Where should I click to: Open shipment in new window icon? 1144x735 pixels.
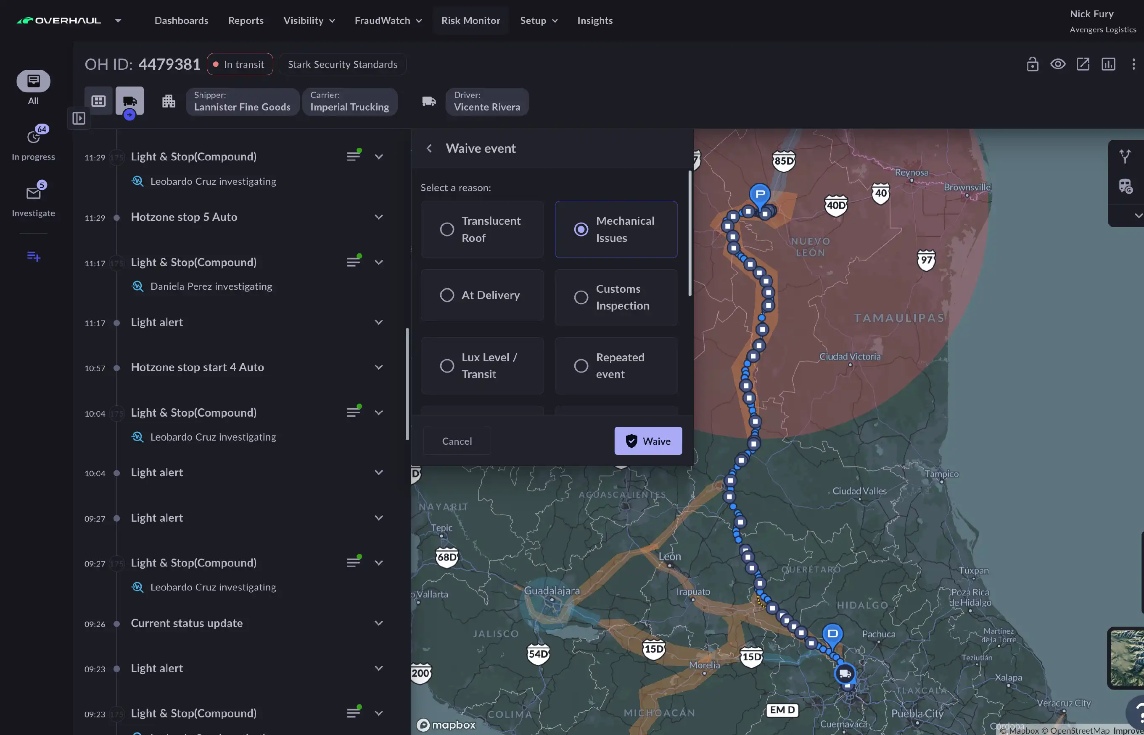(1083, 64)
